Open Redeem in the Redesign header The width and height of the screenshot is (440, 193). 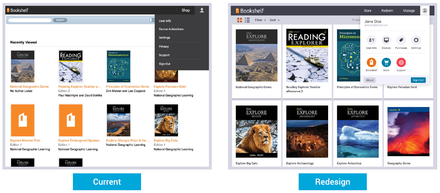tap(387, 11)
